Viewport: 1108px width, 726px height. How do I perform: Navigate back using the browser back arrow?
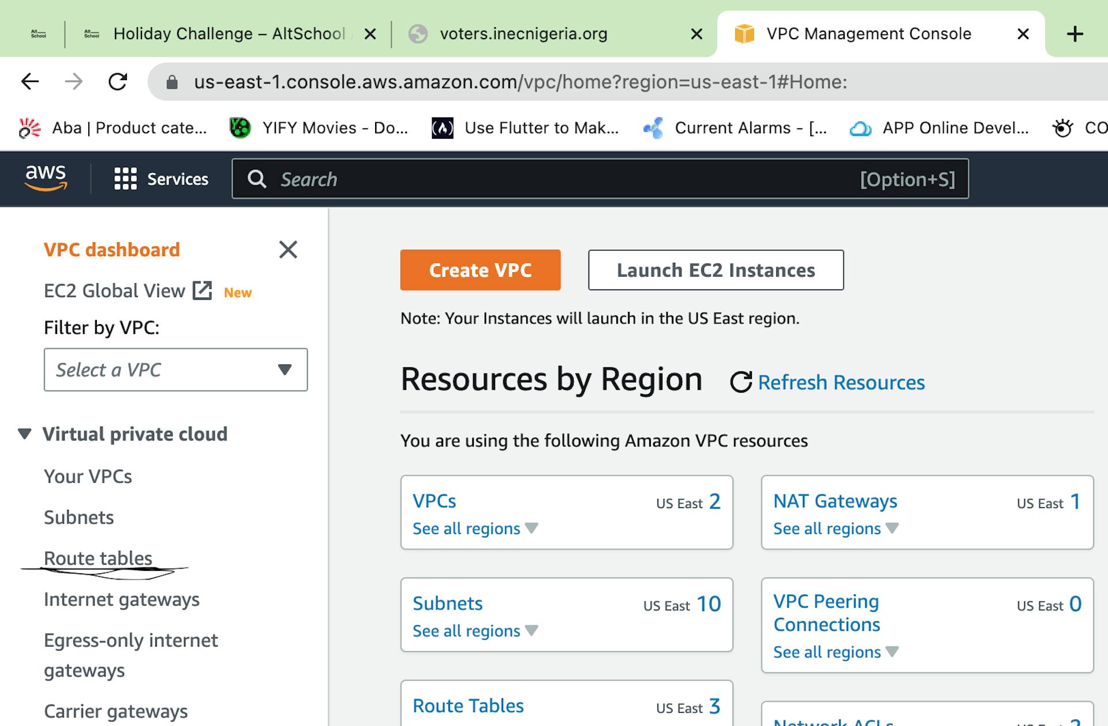(x=29, y=81)
